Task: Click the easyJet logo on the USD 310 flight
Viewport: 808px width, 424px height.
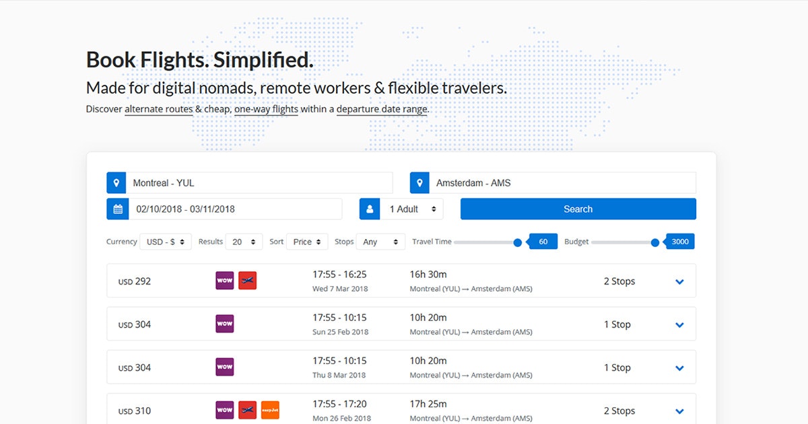Action: tap(270, 410)
